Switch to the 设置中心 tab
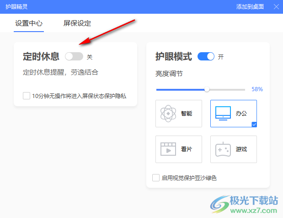Screen dimensions: 283x218 point(29,23)
